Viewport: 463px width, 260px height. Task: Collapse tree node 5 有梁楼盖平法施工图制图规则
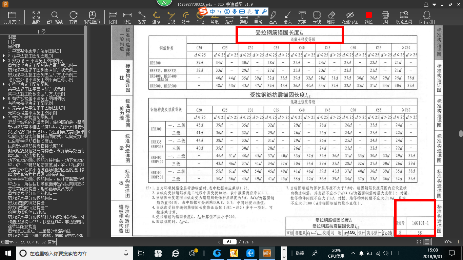(x=4, y=99)
